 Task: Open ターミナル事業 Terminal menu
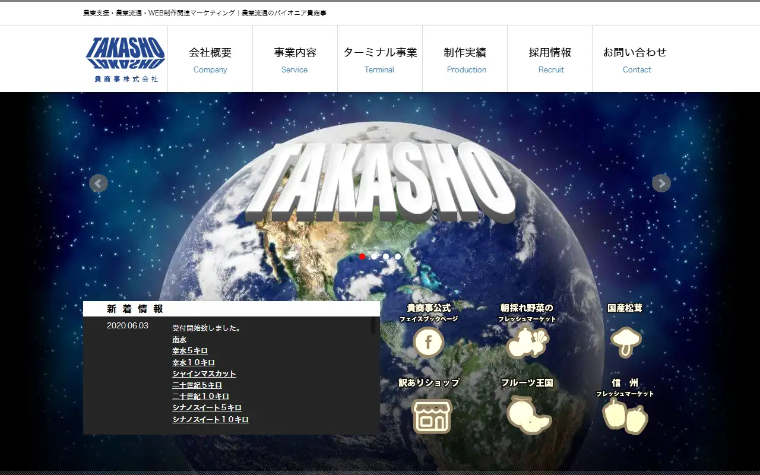[x=380, y=59]
